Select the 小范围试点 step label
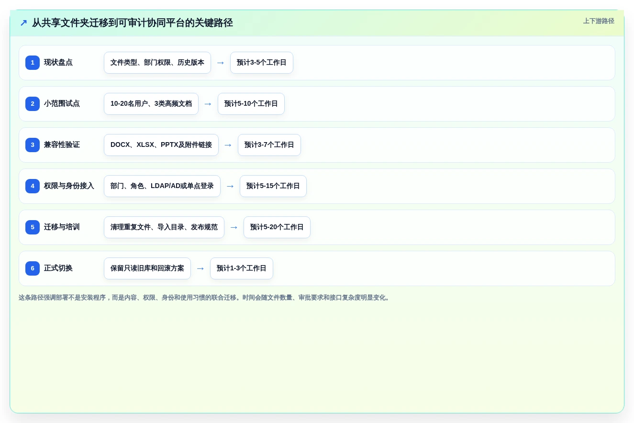 62,104
